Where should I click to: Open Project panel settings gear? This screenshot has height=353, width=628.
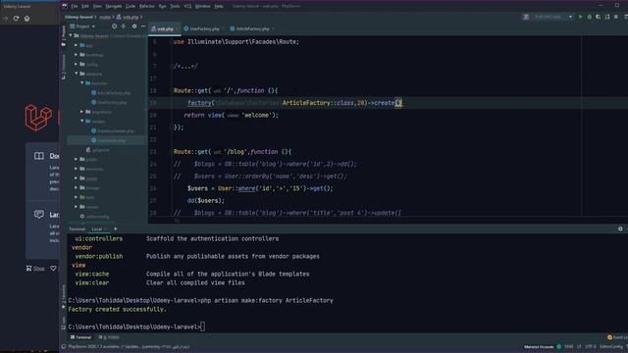click(134, 26)
